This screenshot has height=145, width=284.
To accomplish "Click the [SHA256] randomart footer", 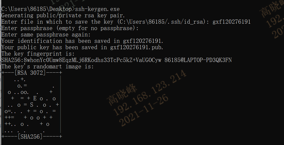I will tap(30, 136).
